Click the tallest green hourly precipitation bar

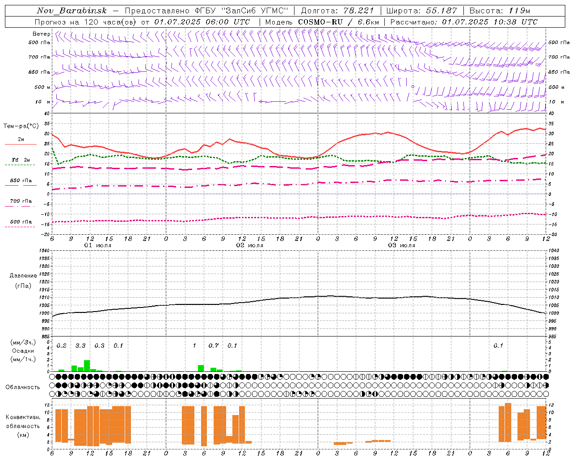87,366
